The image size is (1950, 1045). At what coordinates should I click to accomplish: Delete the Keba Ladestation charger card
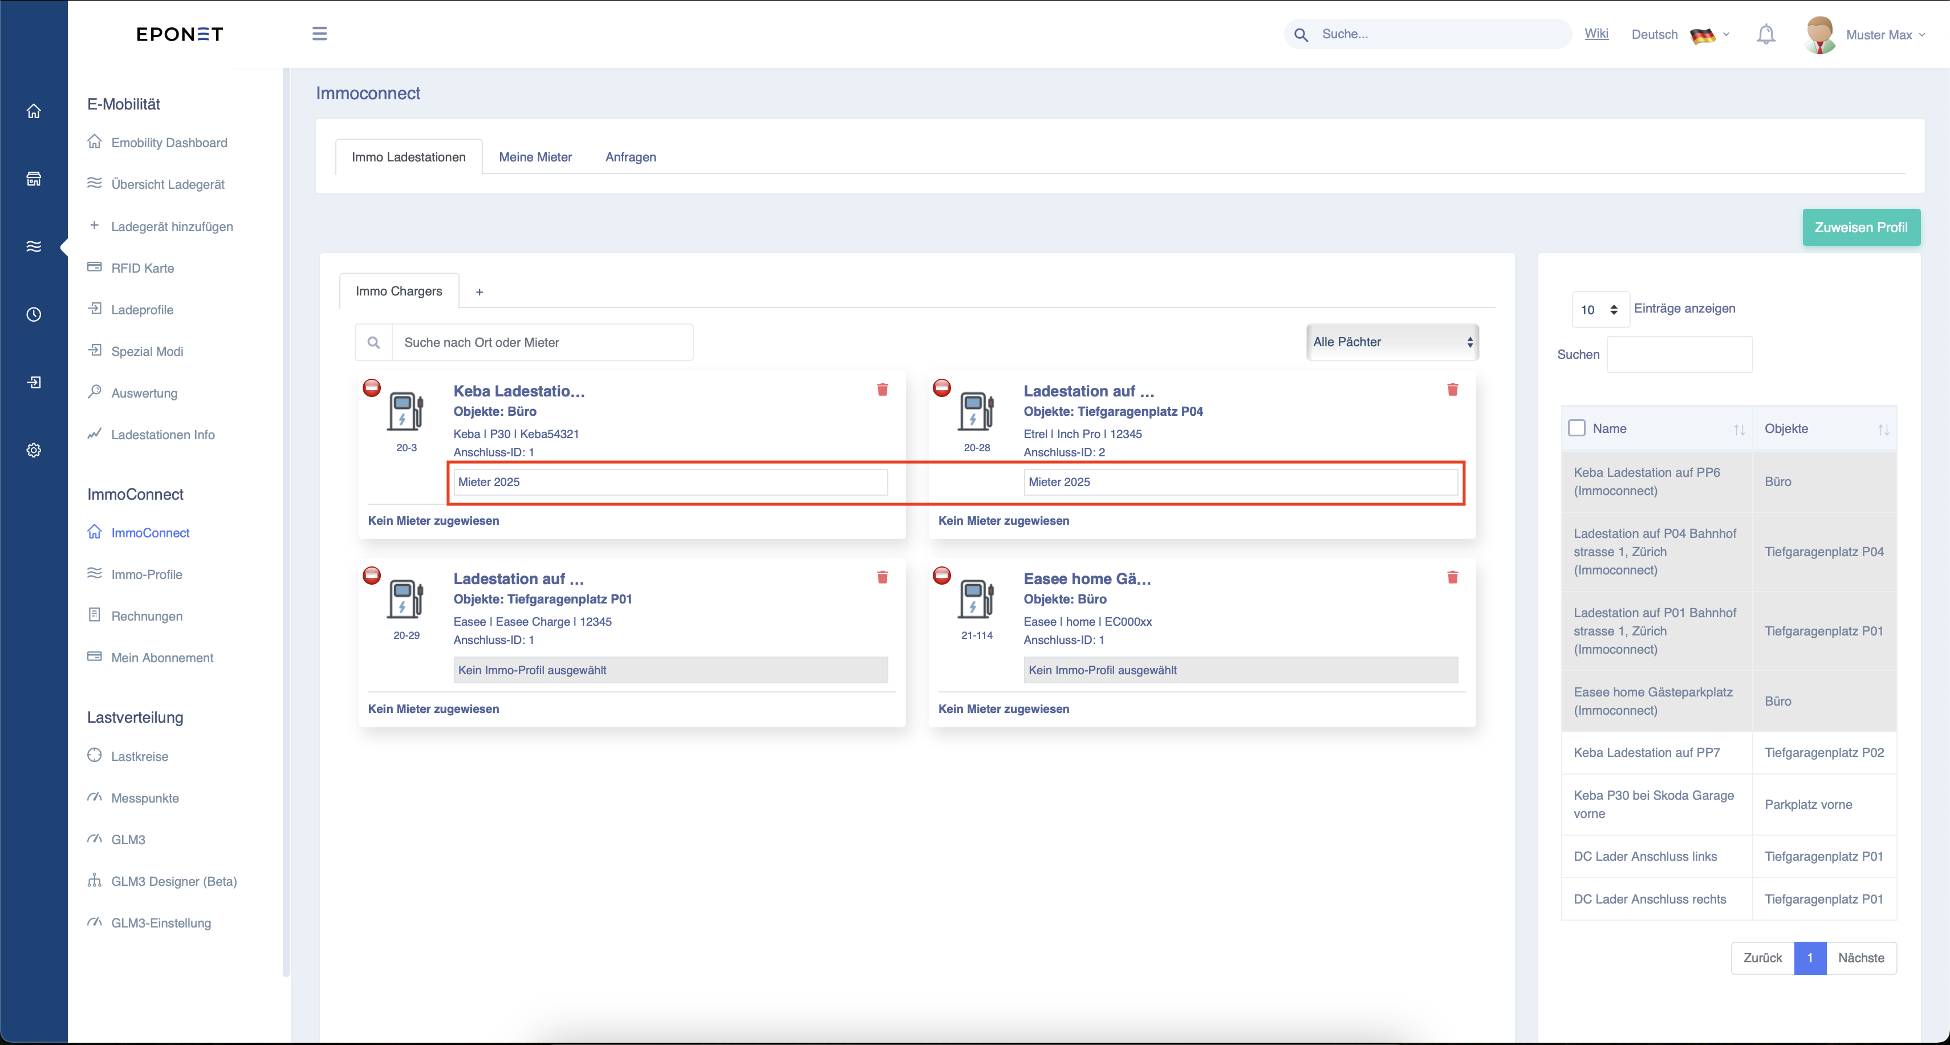tap(882, 390)
